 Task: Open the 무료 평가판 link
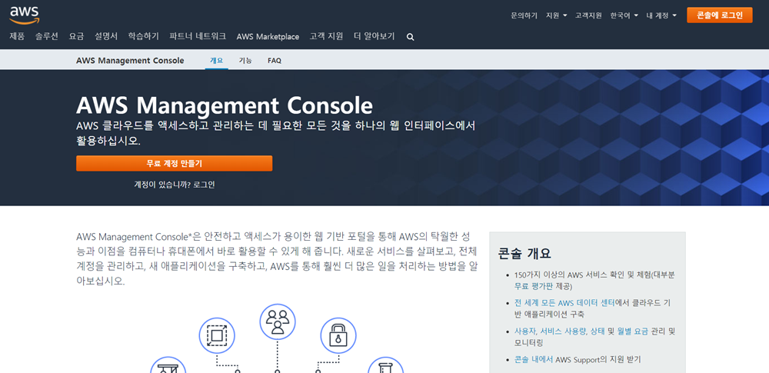(x=532, y=286)
